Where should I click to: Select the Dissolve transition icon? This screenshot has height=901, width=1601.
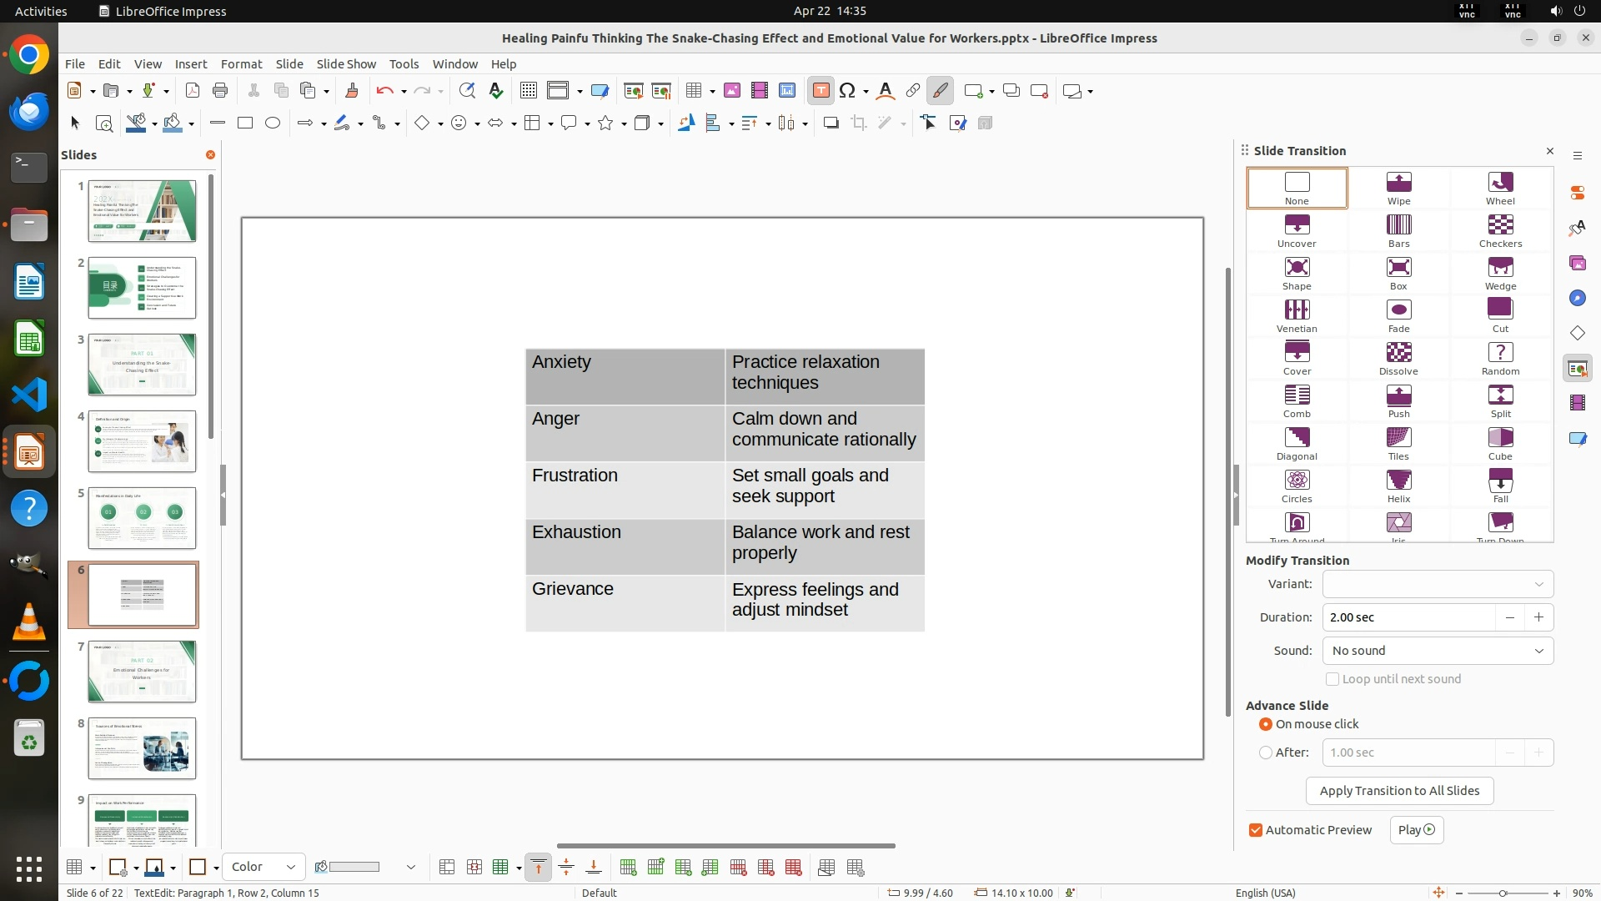(x=1398, y=359)
